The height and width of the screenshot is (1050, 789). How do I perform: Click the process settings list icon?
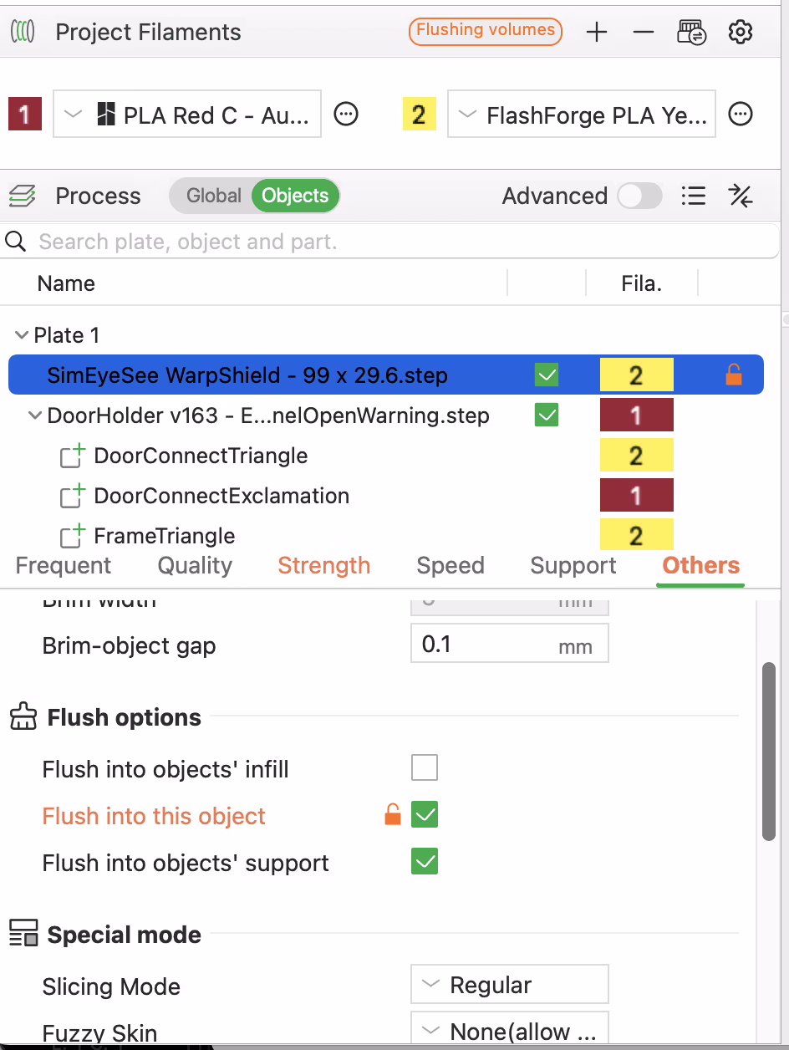click(693, 196)
